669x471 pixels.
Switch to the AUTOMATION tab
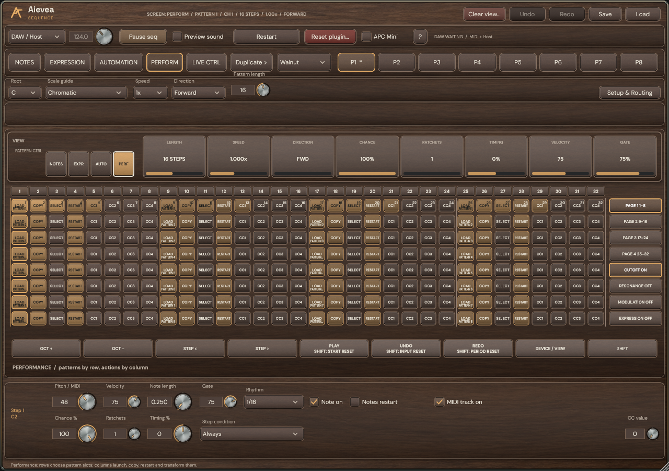click(x=119, y=62)
